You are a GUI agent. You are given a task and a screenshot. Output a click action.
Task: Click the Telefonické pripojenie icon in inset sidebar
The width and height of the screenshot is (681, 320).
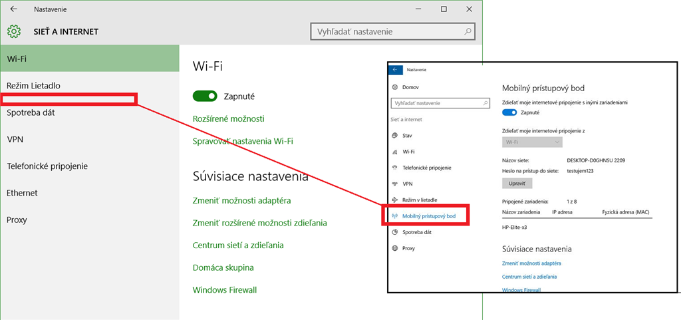(x=395, y=168)
